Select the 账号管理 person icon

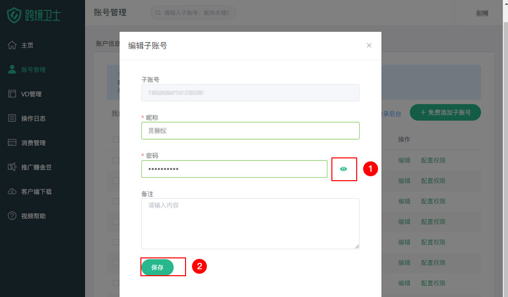click(12, 69)
